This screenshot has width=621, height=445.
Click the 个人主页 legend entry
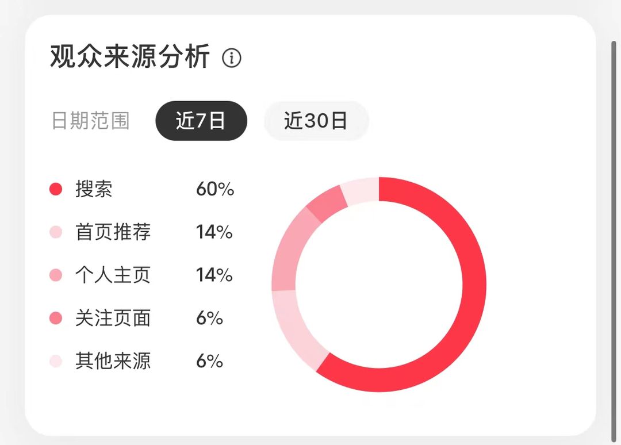click(x=113, y=275)
